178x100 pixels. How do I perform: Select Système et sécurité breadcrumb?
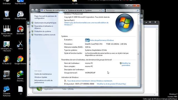(x=75, y=11)
